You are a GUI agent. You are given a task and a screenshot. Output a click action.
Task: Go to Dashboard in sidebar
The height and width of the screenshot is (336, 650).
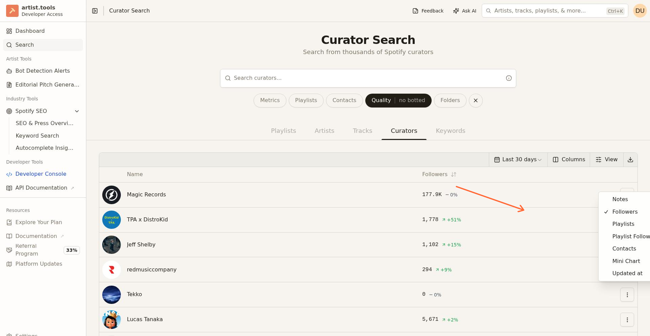pyautogui.click(x=43, y=31)
